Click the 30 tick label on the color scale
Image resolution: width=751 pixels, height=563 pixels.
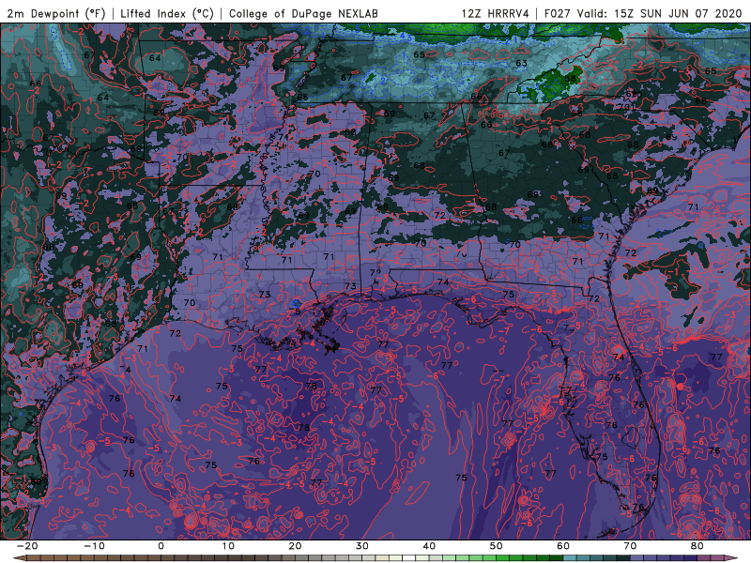point(362,546)
